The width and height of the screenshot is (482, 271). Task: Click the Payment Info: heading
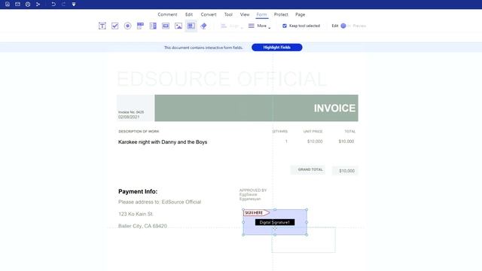point(138,191)
